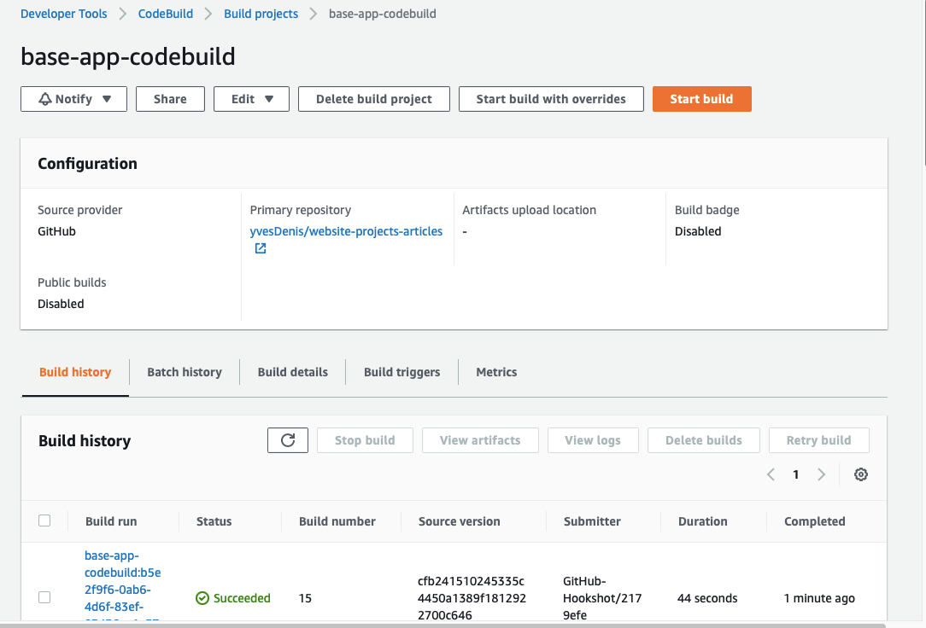Open build history table settings gear
Image resolution: width=926 pixels, height=628 pixels.
pyautogui.click(x=861, y=474)
